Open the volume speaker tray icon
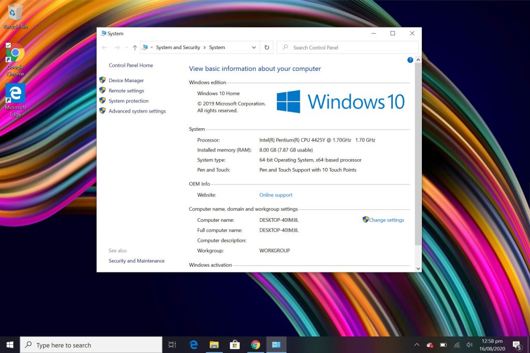Viewport: 530px width, 353px height. (469, 345)
